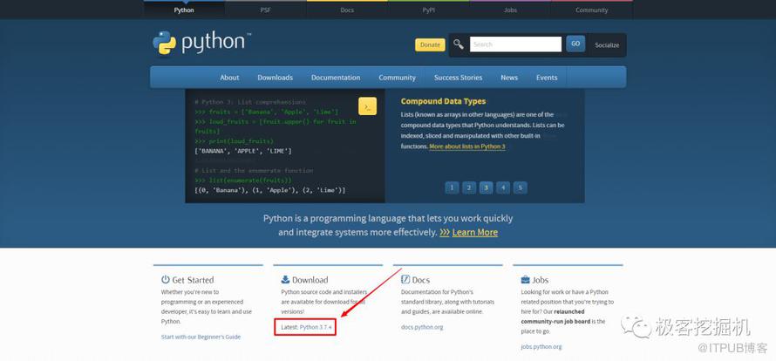Open the Community navigation menu
776x361 pixels.
pyautogui.click(x=397, y=78)
